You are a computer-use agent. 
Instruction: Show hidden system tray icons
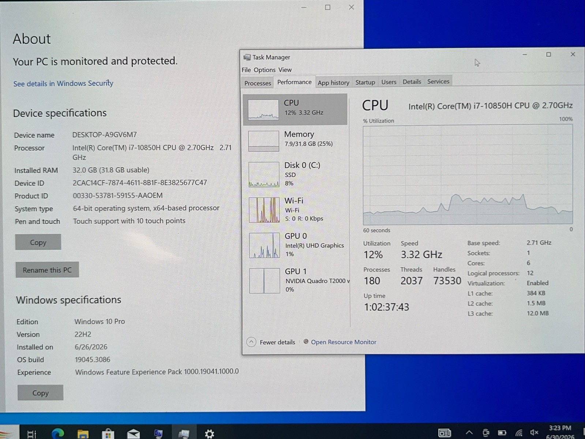coord(469,433)
